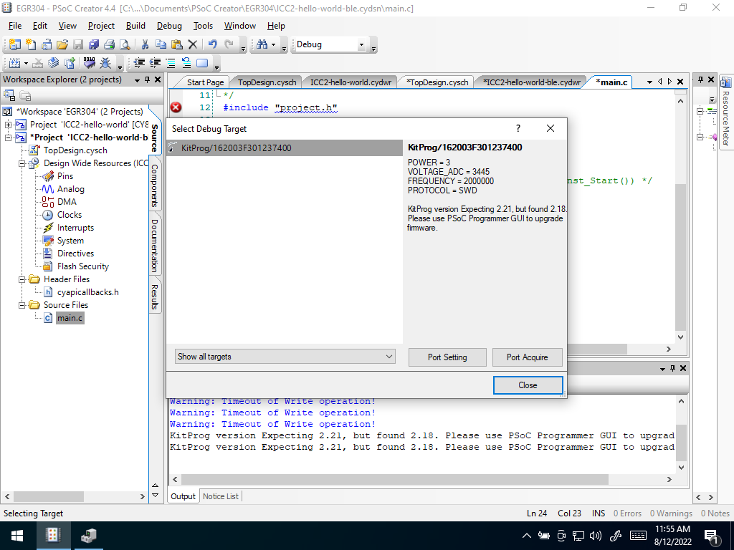Click the Port Acquire button
Screen dimensions: 734x550
(527, 357)
